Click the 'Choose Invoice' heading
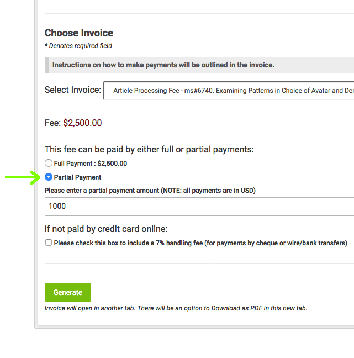Screen dimensions: 354x358 point(79,33)
